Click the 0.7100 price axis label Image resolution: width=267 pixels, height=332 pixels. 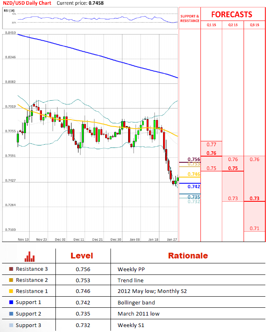pos(10,230)
